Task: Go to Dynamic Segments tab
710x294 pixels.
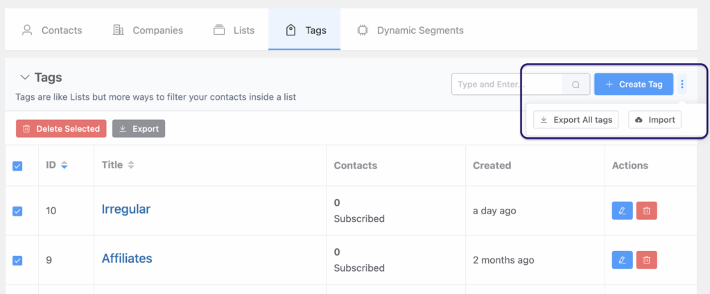Action: coord(410,31)
